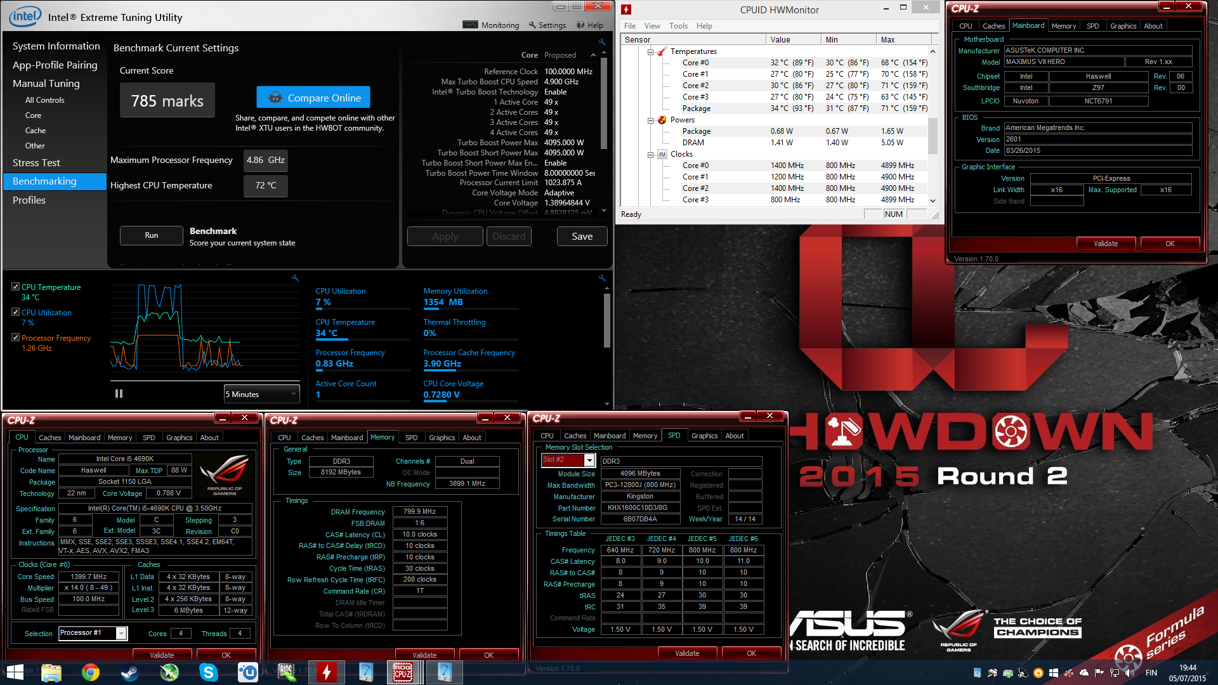Viewport: 1218px width, 685px height.
Task: Open the File menu in HWMonitor
Action: tap(630, 26)
